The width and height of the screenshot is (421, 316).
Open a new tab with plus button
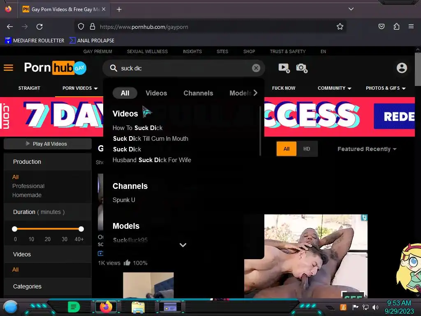[119, 9]
